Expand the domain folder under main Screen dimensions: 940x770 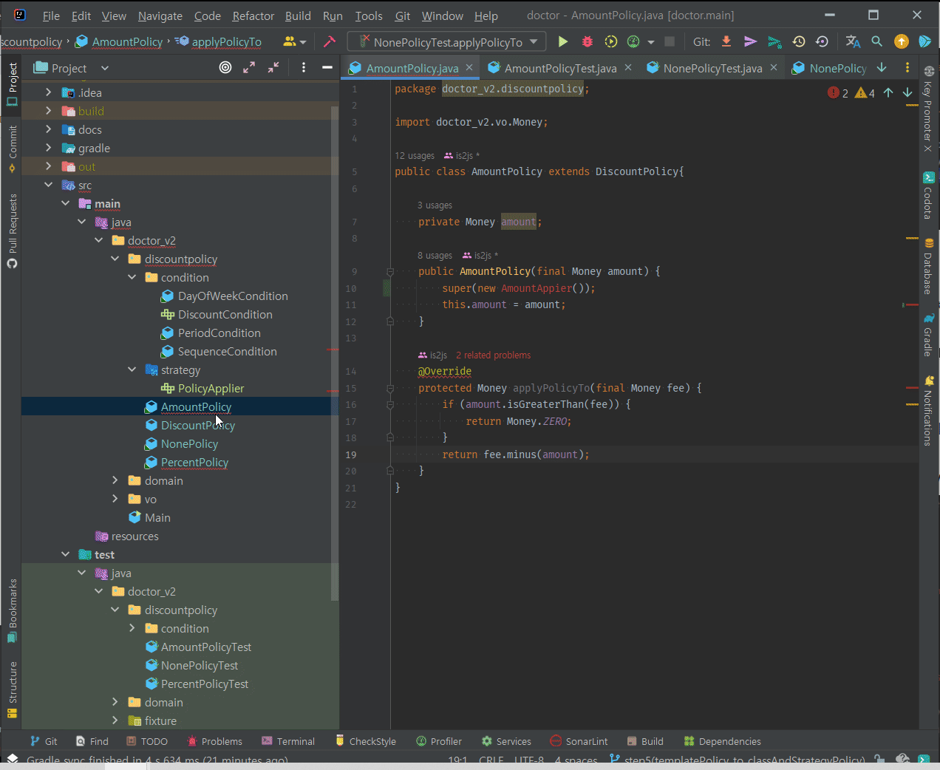point(115,481)
